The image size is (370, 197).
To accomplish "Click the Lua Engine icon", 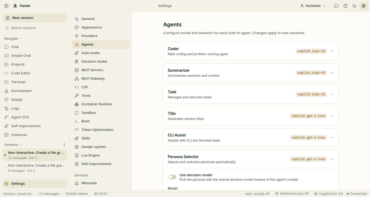I will click(77, 155).
